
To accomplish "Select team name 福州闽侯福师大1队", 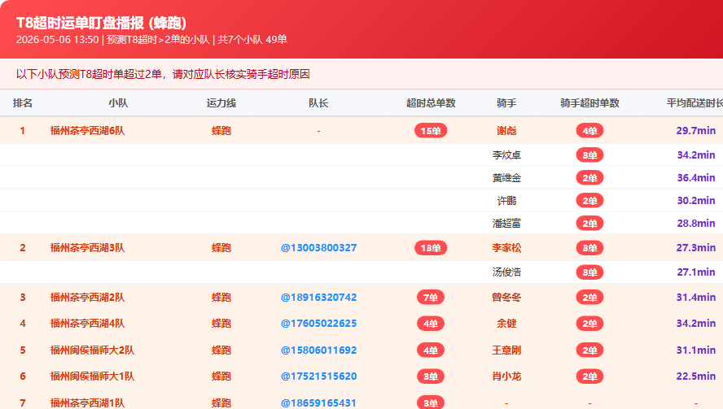I will point(92,376).
